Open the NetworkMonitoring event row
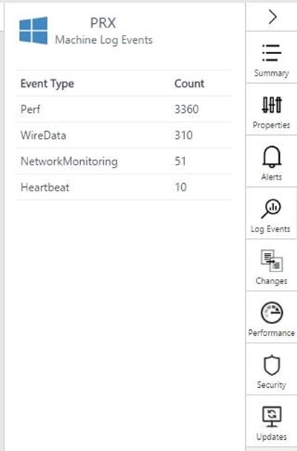Screen dimensions: 297x451 pos(123,161)
